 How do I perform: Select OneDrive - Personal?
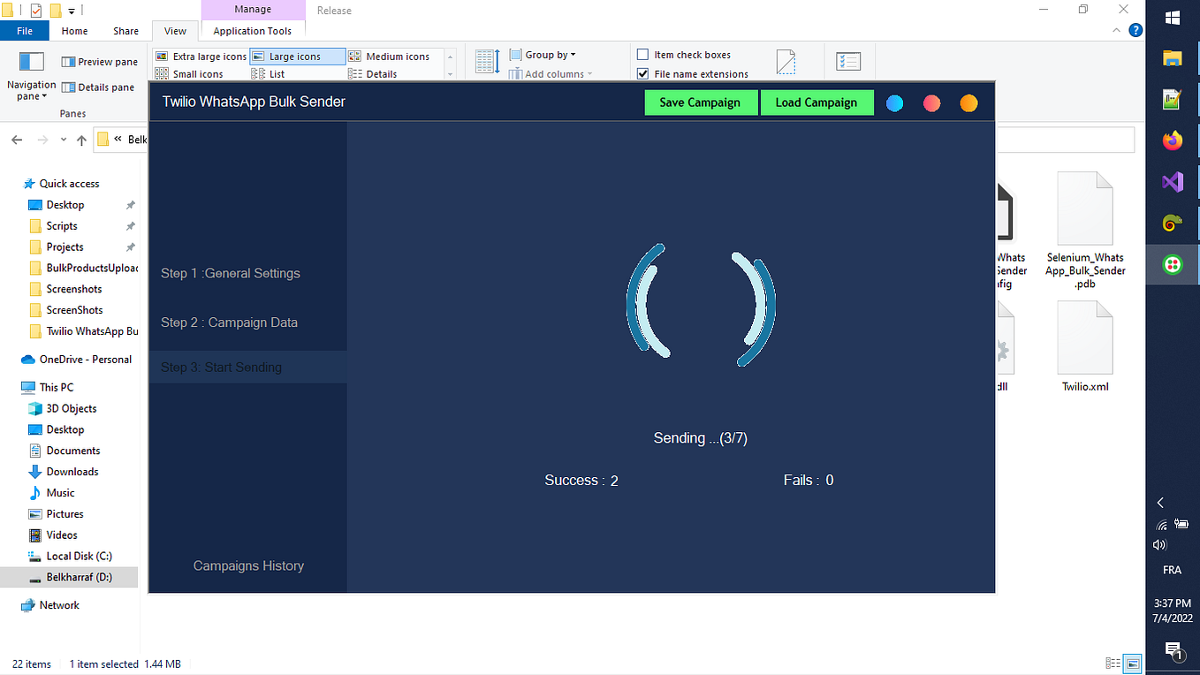(77, 360)
